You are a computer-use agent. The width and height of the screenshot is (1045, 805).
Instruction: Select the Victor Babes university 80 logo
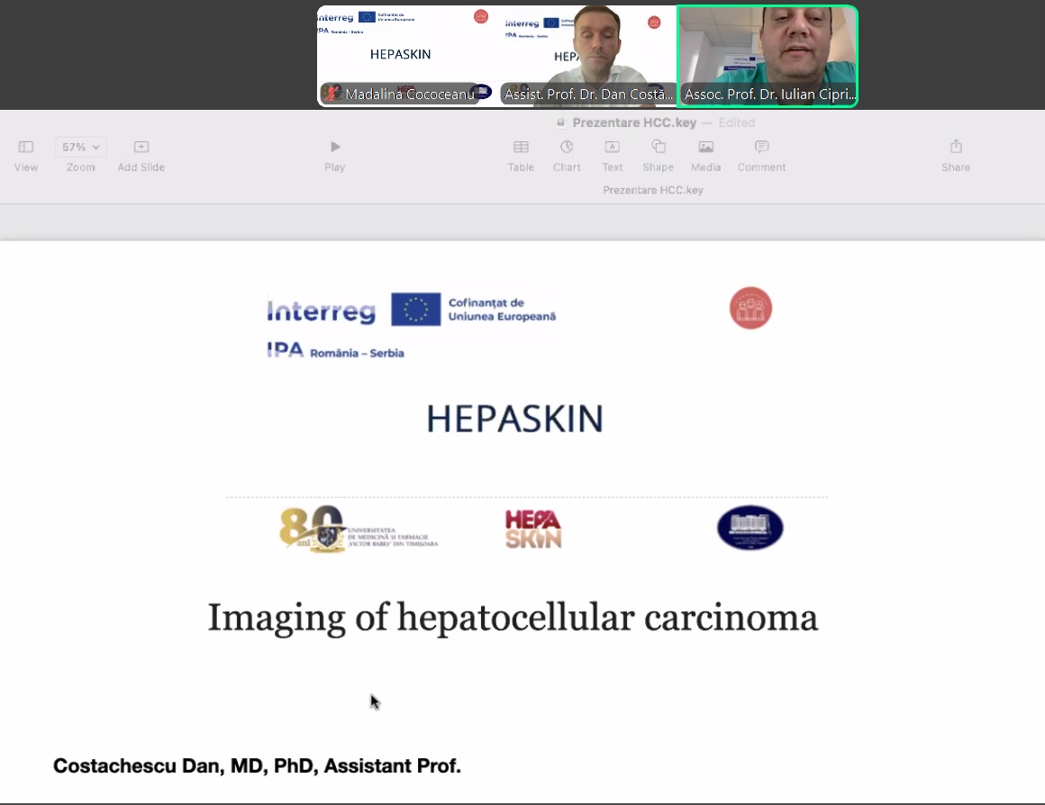(x=358, y=529)
